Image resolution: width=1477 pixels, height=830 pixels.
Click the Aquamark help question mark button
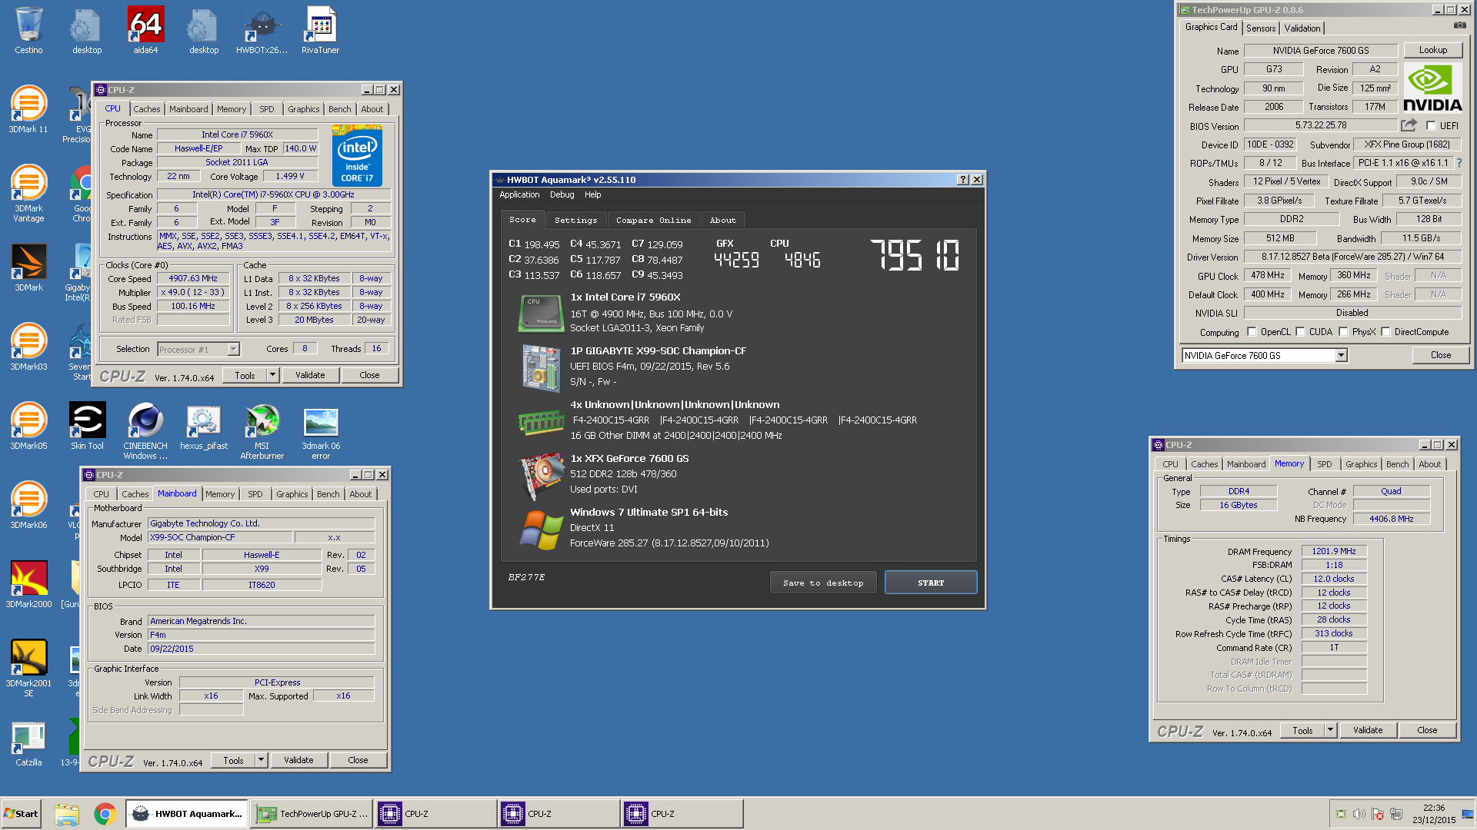tap(962, 180)
